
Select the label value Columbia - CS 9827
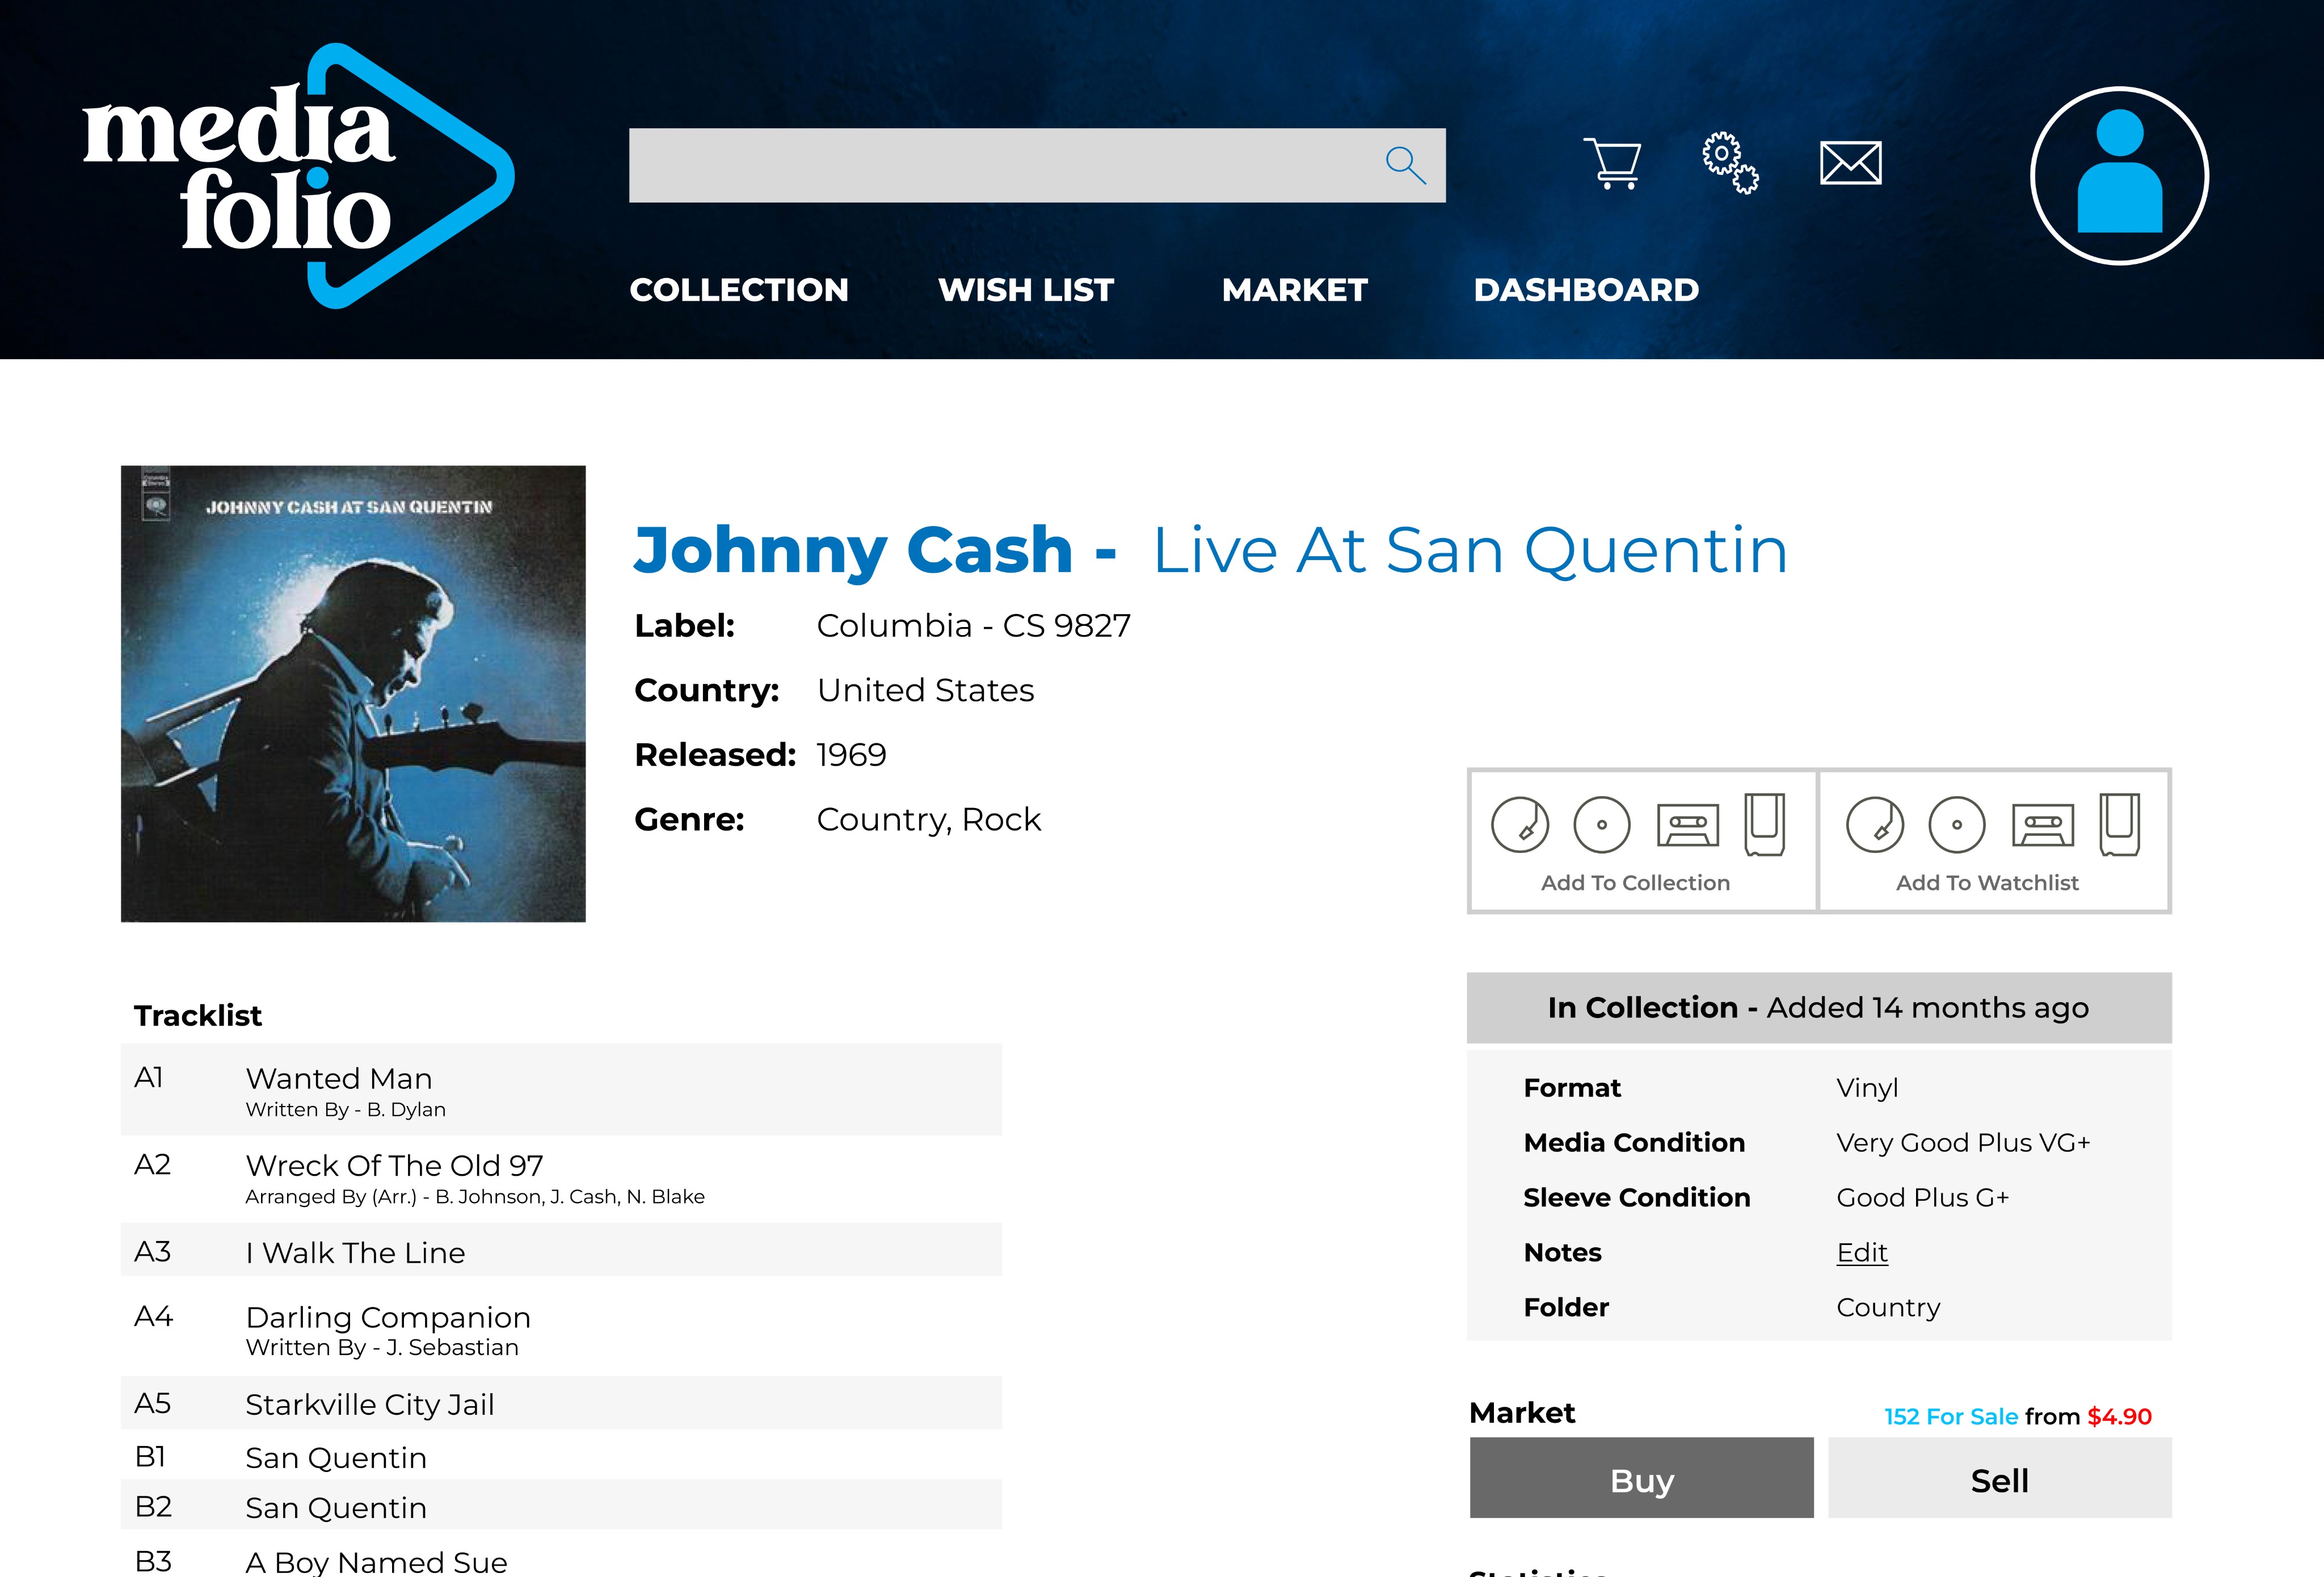point(973,626)
